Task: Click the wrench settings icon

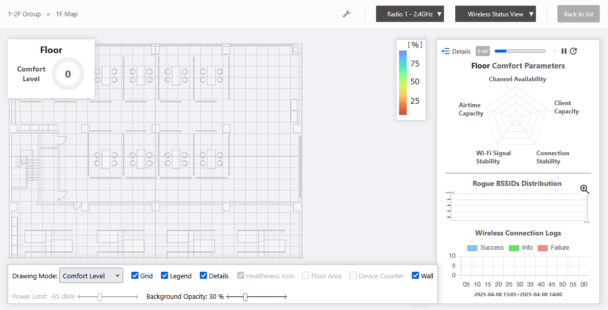Action: click(346, 14)
